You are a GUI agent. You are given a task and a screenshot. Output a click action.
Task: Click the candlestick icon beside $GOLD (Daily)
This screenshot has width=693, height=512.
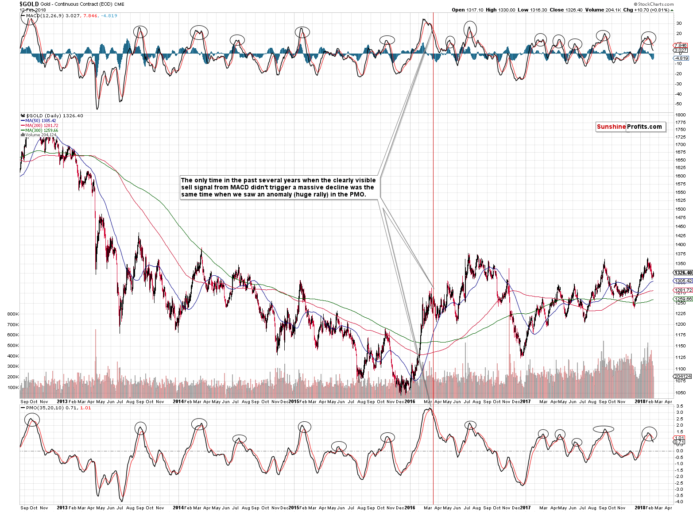[23, 116]
